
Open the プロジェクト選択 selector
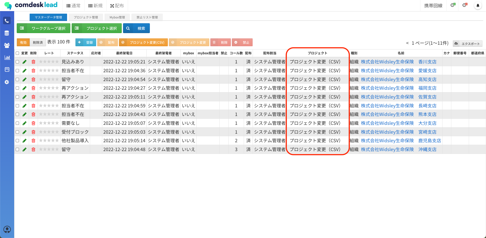(97, 28)
